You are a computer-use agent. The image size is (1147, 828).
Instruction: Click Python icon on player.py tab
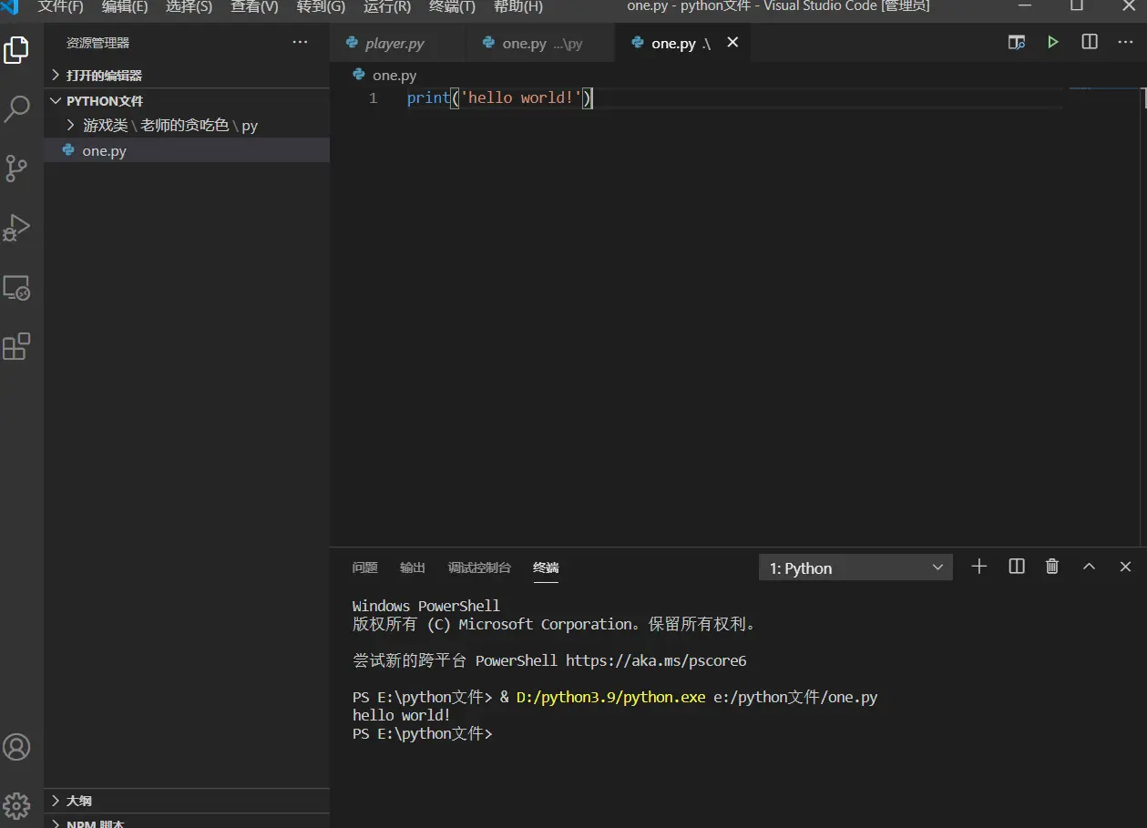[352, 42]
